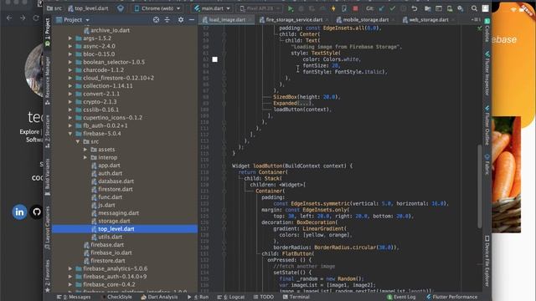The height and width of the screenshot is (301, 536).
Task: Click top_level.dart in the breadcrumb bar
Action: click(87, 8)
